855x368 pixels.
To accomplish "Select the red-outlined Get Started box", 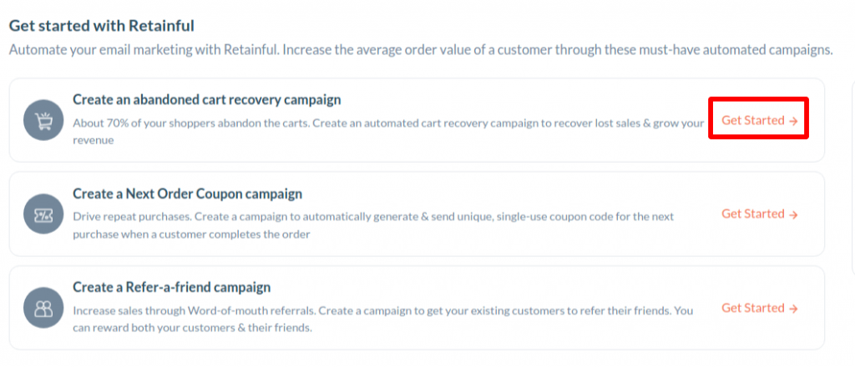I will (x=758, y=118).
